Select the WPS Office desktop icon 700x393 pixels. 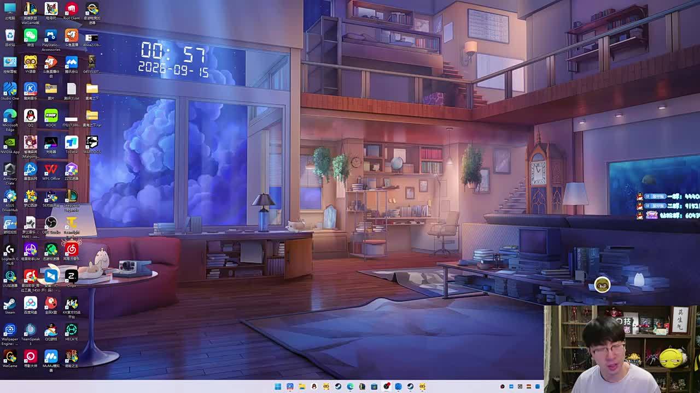(x=51, y=171)
